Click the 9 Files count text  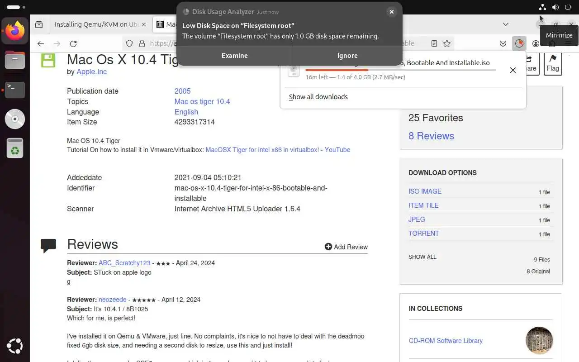click(x=542, y=260)
